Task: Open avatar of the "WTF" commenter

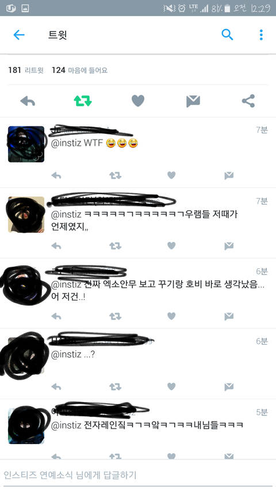Action: [26, 144]
